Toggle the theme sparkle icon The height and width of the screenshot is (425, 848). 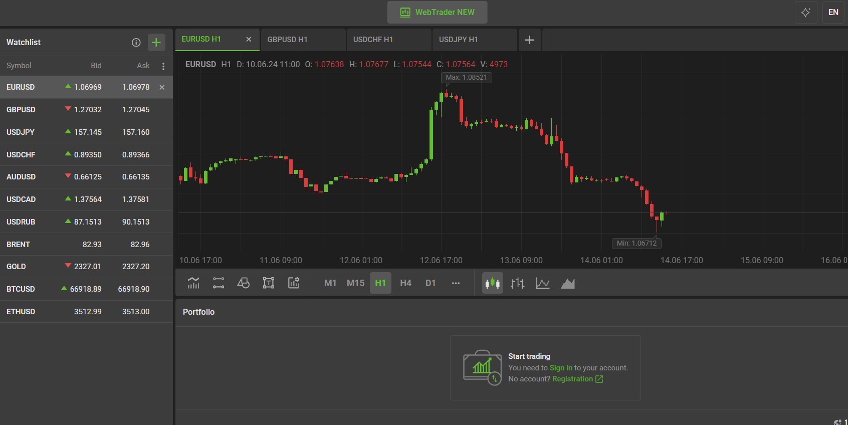coord(806,12)
